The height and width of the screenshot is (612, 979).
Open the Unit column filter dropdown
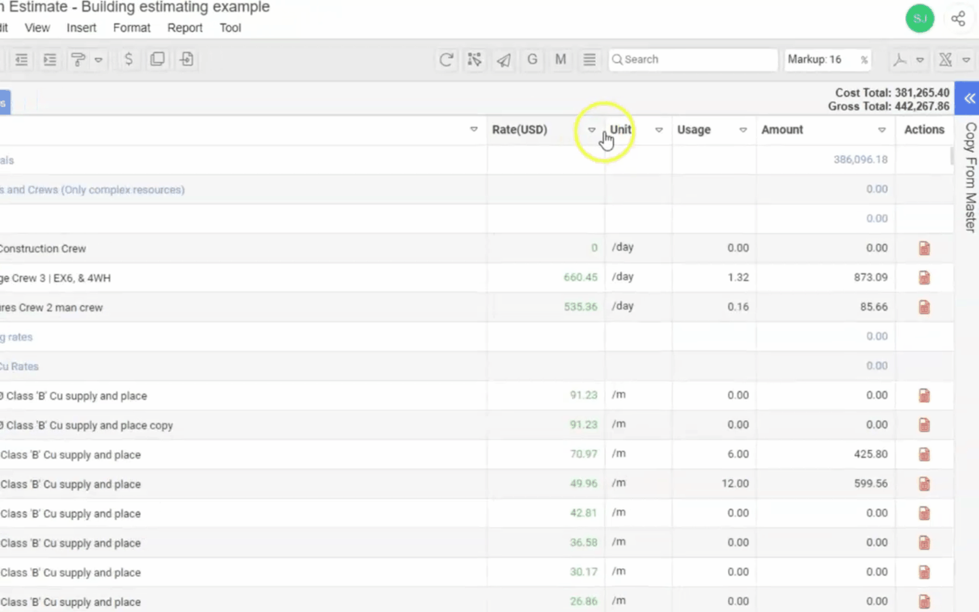[659, 130]
